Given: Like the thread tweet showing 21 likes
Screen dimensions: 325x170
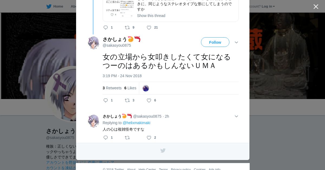Looking at the screenshot, I should [149, 28].
